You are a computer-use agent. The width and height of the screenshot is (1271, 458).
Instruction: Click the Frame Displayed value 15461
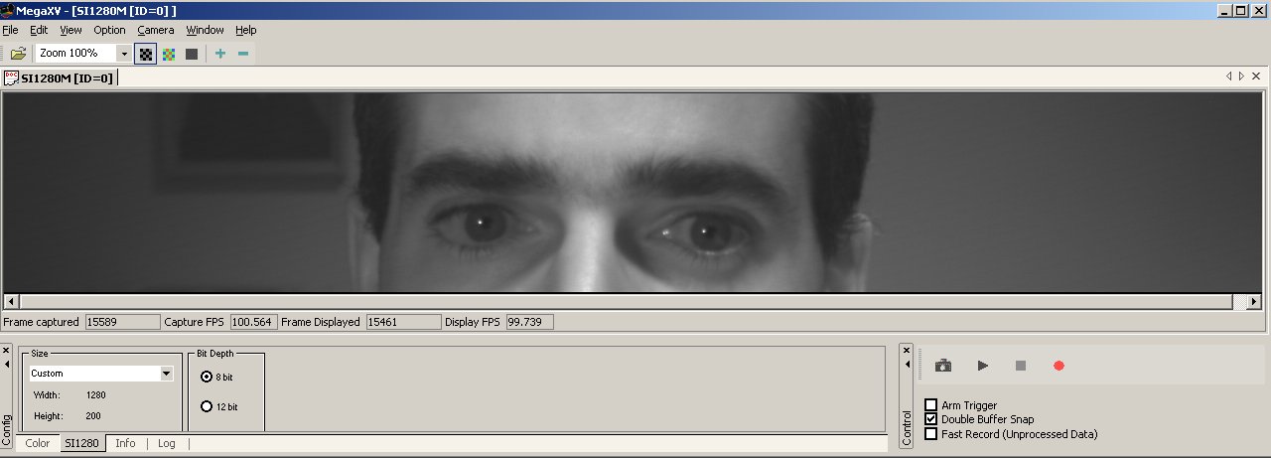[403, 322]
